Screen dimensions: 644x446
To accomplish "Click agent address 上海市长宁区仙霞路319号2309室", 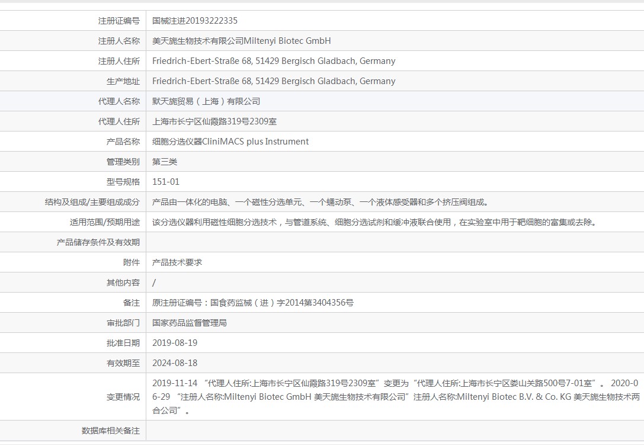I will [214, 121].
